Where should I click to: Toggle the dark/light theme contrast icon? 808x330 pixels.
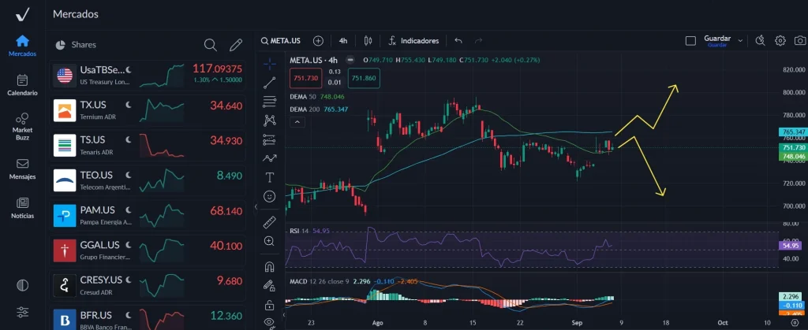22,285
